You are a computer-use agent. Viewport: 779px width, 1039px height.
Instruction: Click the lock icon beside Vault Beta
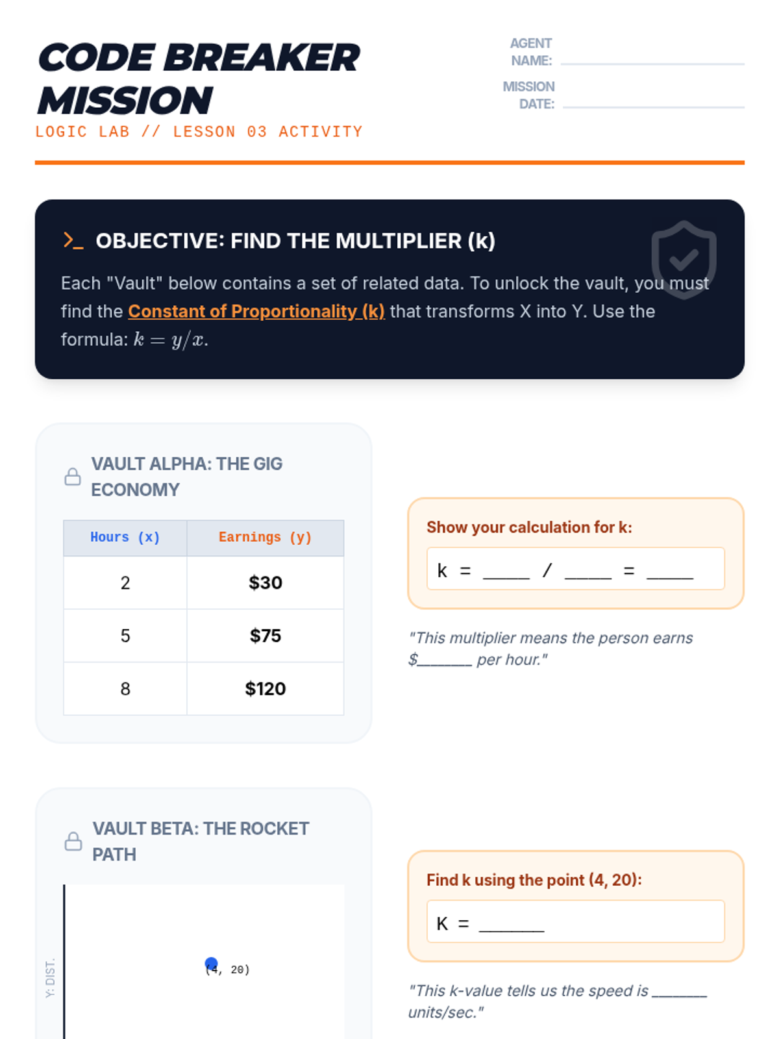(x=73, y=842)
